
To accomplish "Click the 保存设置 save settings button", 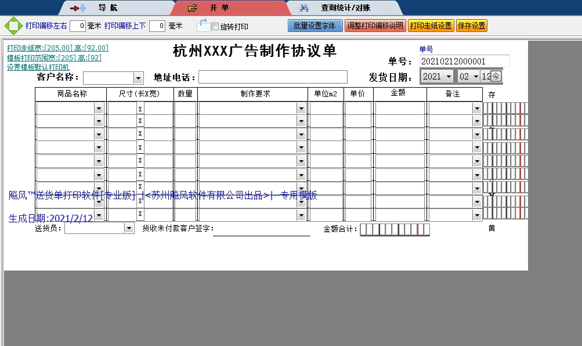I will (473, 26).
